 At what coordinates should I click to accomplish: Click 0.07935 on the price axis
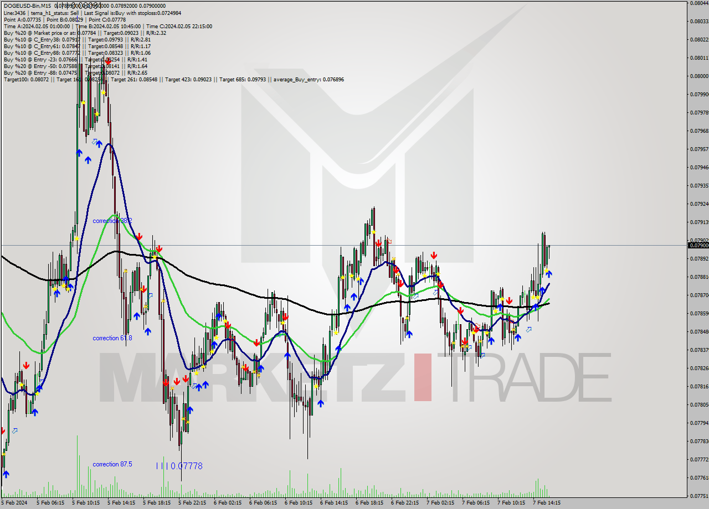coord(698,185)
